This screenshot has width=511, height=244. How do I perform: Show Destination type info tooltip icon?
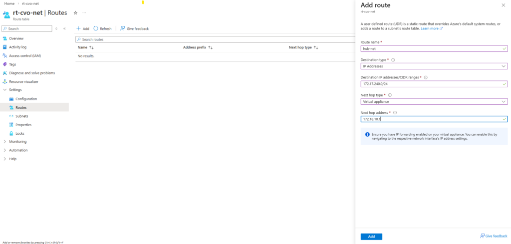[393, 60]
